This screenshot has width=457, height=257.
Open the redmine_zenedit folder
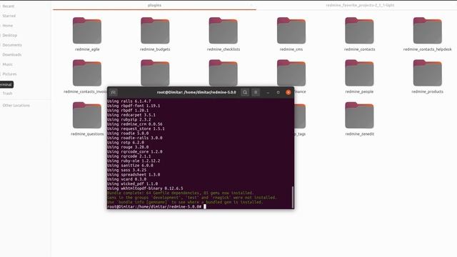click(359, 115)
